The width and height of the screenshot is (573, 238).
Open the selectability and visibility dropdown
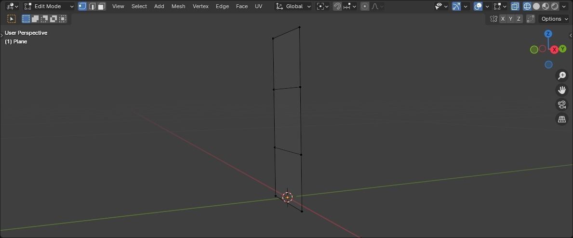(441, 6)
